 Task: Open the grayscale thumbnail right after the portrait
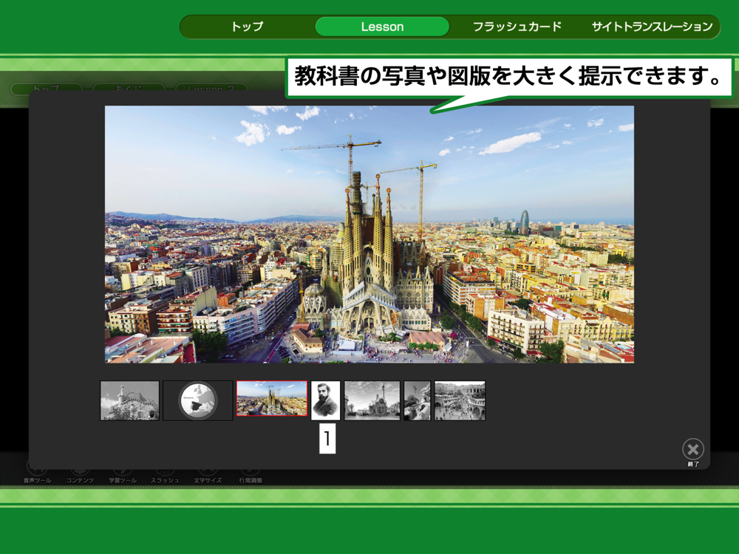click(372, 400)
